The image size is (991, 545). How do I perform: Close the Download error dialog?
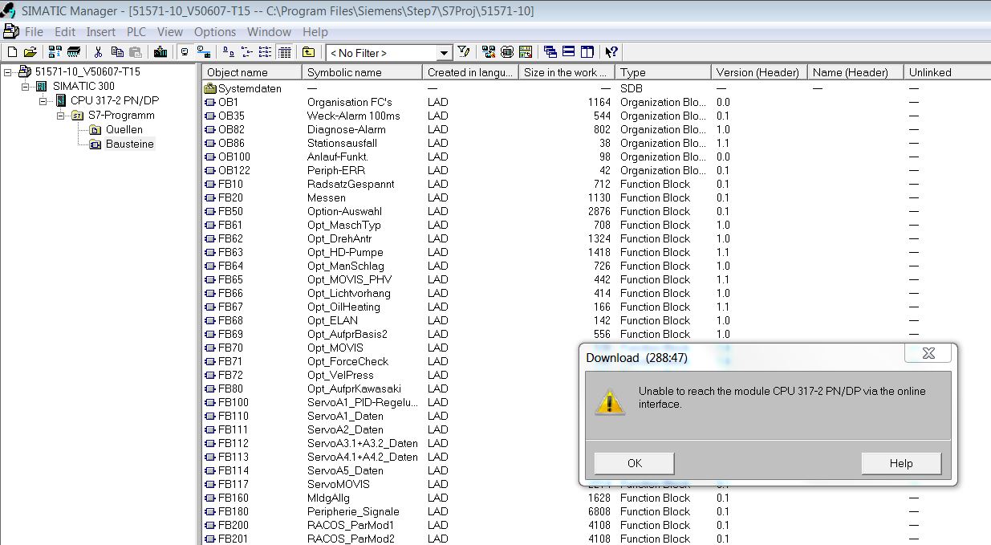pyautogui.click(x=928, y=353)
